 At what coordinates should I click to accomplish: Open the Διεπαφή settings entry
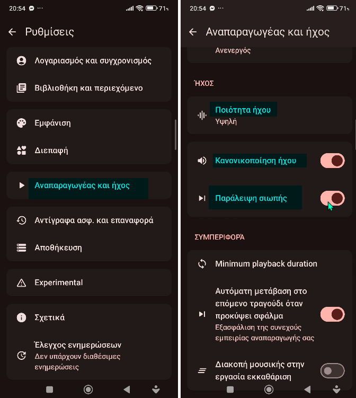51,151
